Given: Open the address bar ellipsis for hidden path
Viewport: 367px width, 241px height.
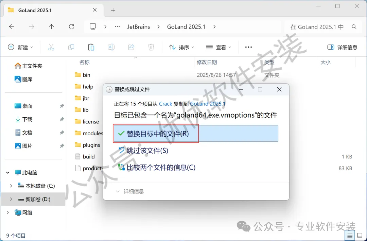Looking at the screenshot, I should pyautogui.click(x=118, y=27).
